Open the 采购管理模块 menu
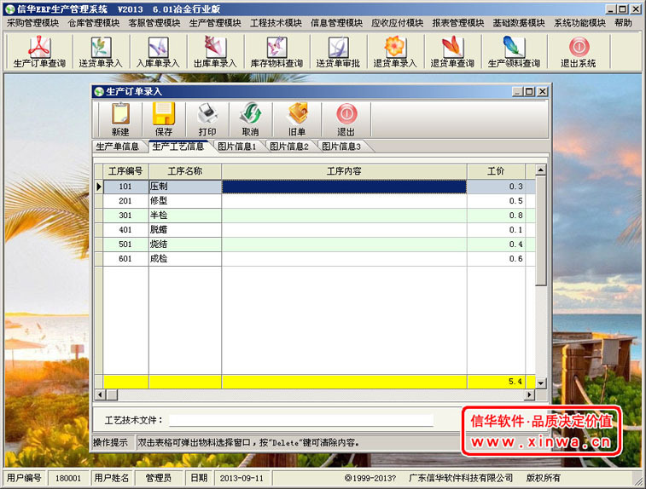646x489 pixels. (x=32, y=23)
